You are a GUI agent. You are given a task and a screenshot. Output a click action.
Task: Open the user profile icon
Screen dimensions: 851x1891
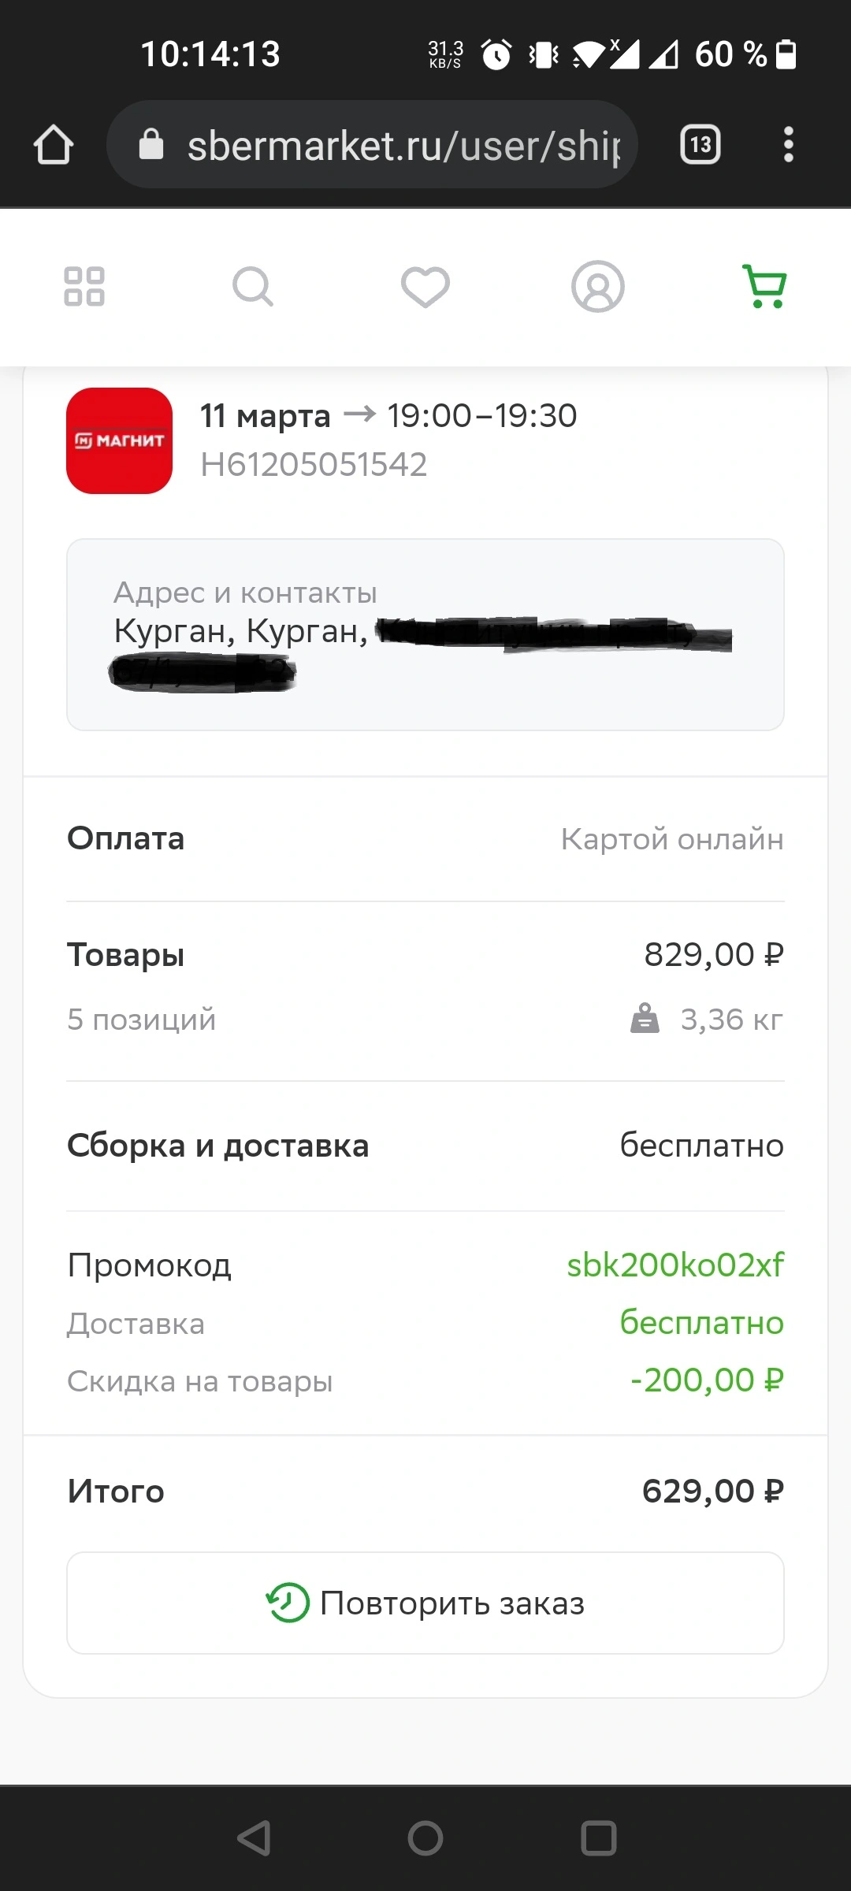pyautogui.click(x=598, y=286)
